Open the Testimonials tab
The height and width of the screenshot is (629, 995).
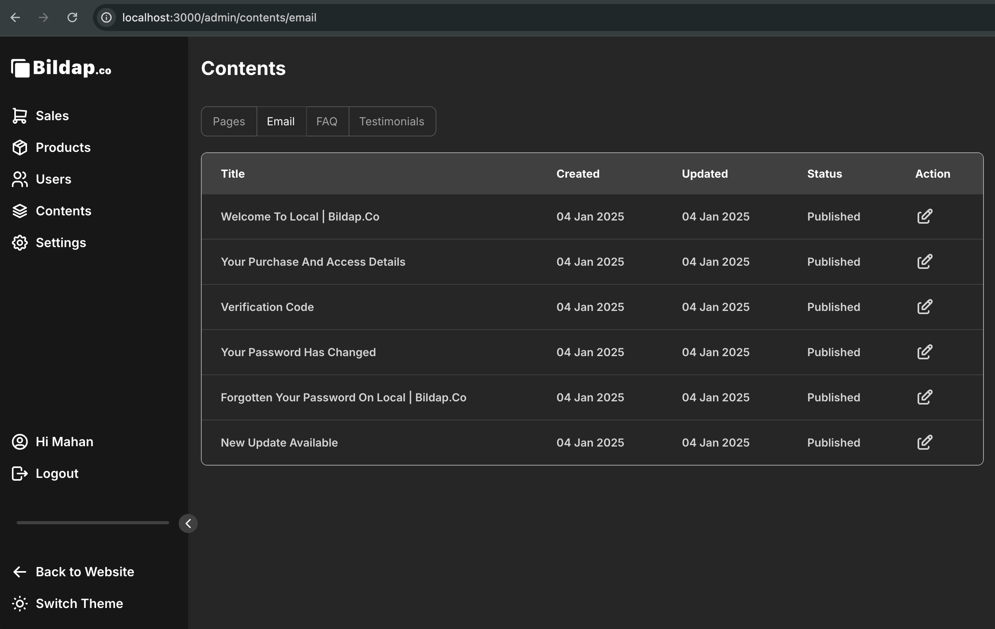tap(392, 121)
